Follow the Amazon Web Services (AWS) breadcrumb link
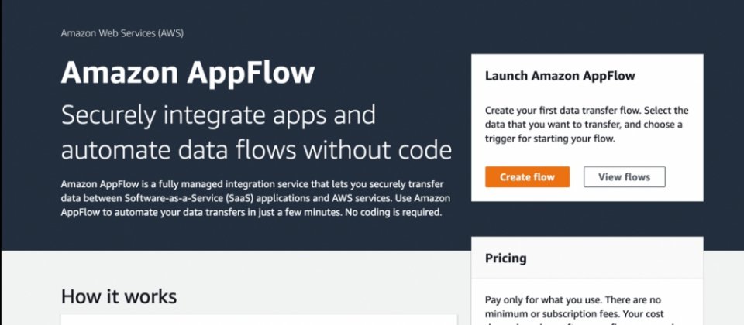 [x=122, y=33]
